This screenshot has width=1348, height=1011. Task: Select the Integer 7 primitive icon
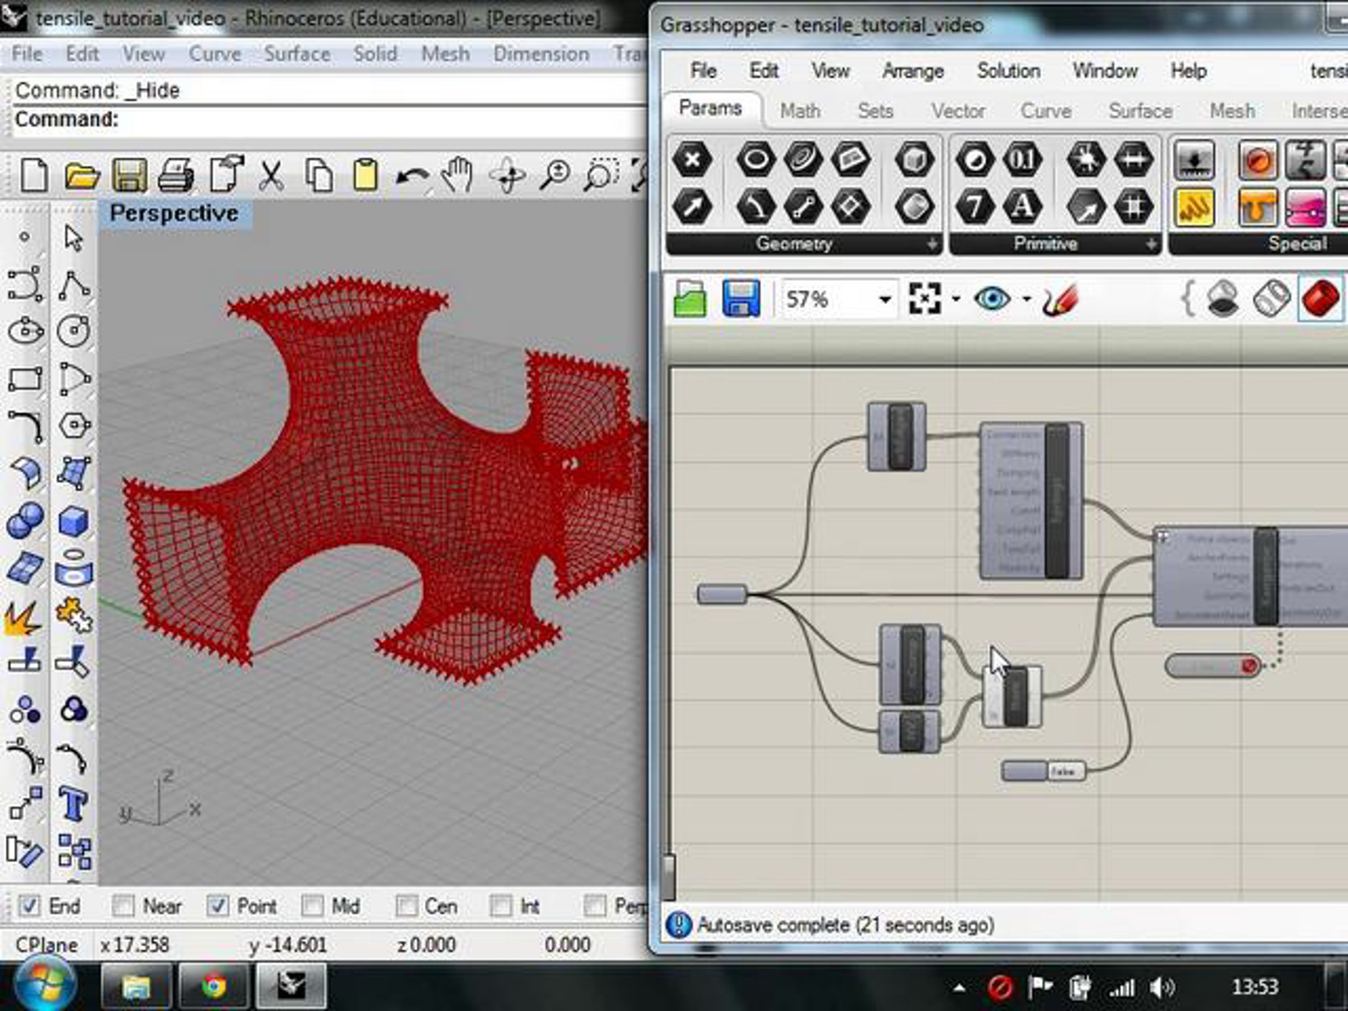(x=974, y=206)
